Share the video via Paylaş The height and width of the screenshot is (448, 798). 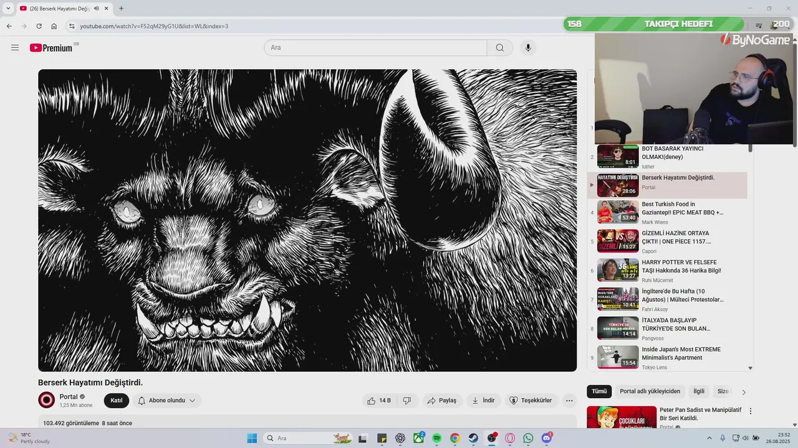click(441, 401)
